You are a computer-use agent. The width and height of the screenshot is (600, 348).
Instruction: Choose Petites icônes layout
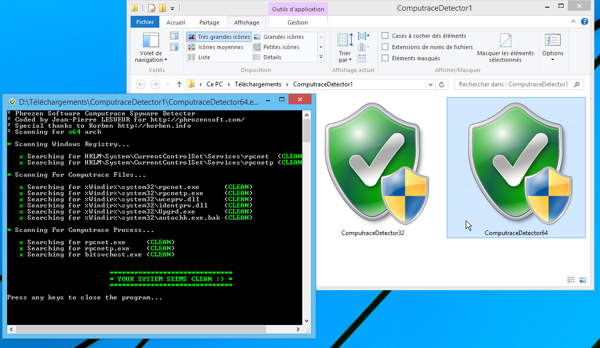pos(276,47)
